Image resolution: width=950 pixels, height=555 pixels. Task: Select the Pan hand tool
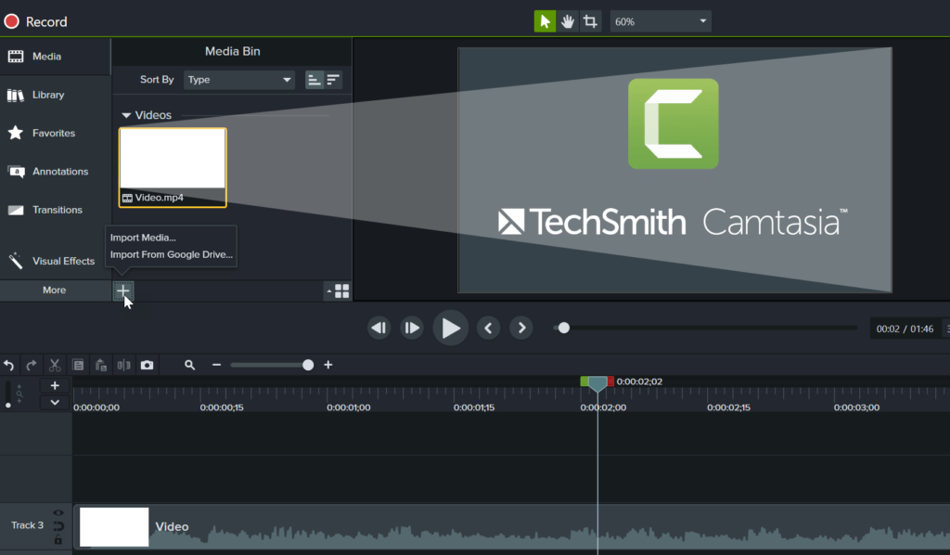(x=567, y=20)
